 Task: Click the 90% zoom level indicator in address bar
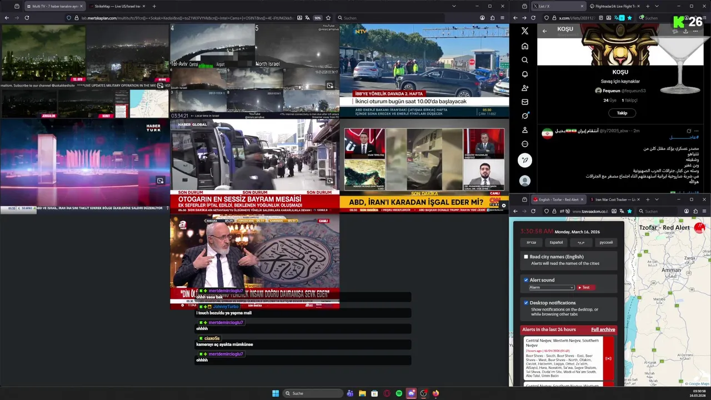(318, 18)
